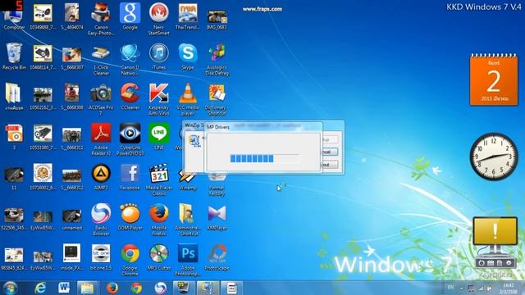This screenshot has height=295, width=525.
Task: Open Dictionary Shortcut icon
Action: coord(217,99)
